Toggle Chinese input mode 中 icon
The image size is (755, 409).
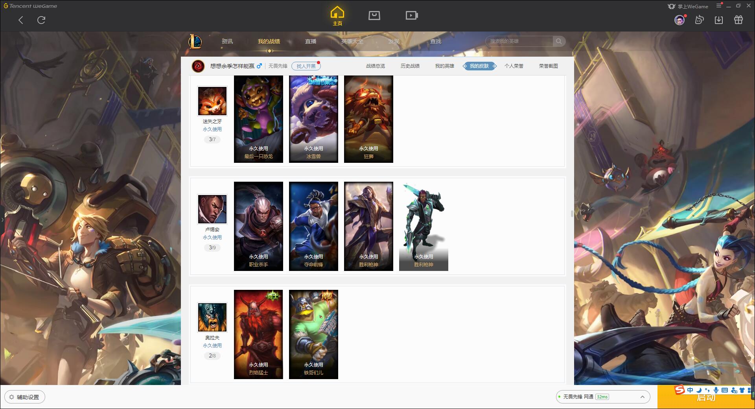(x=690, y=390)
